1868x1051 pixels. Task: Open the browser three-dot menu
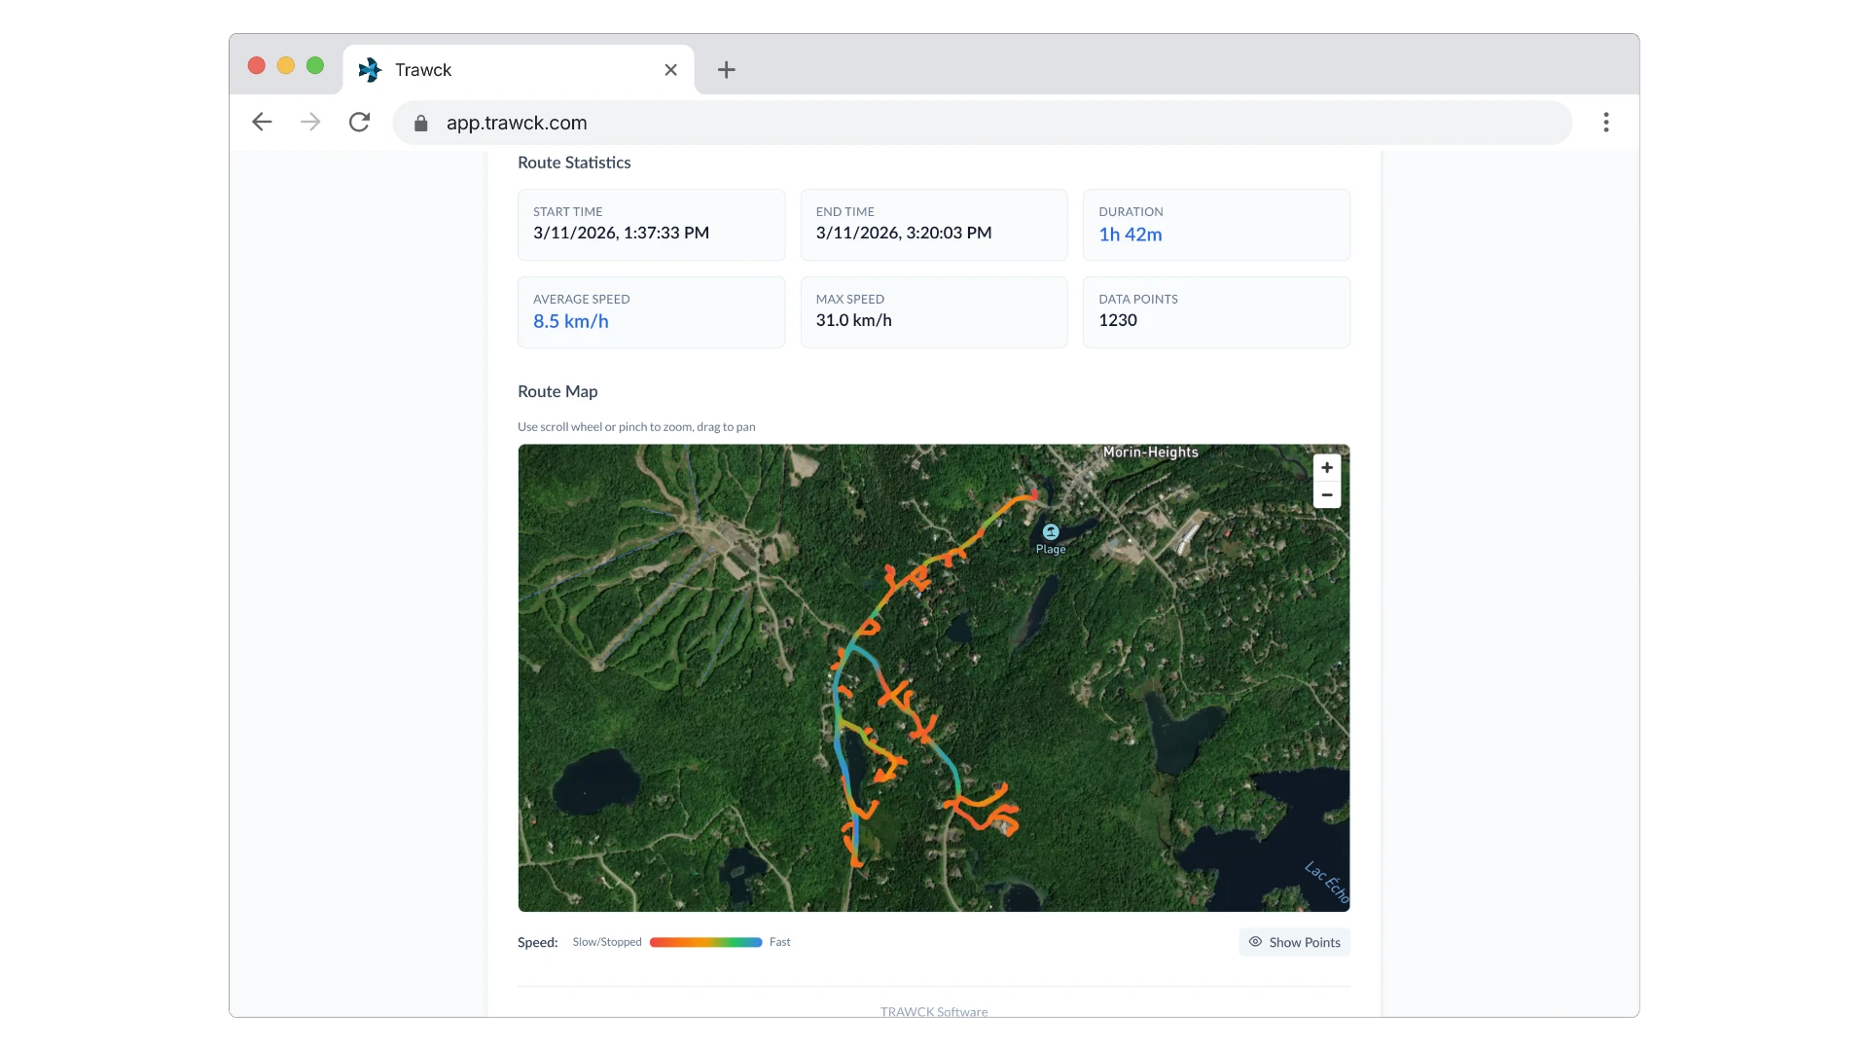pyautogui.click(x=1606, y=123)
